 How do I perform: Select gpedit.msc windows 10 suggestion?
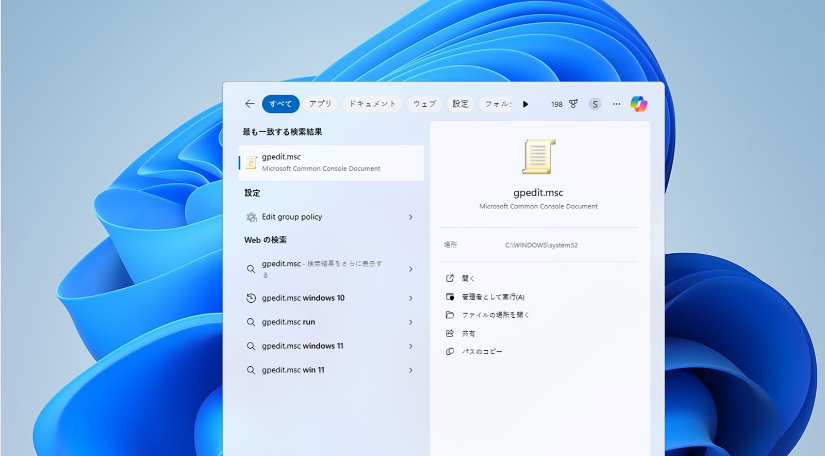(x=331, y=298)
